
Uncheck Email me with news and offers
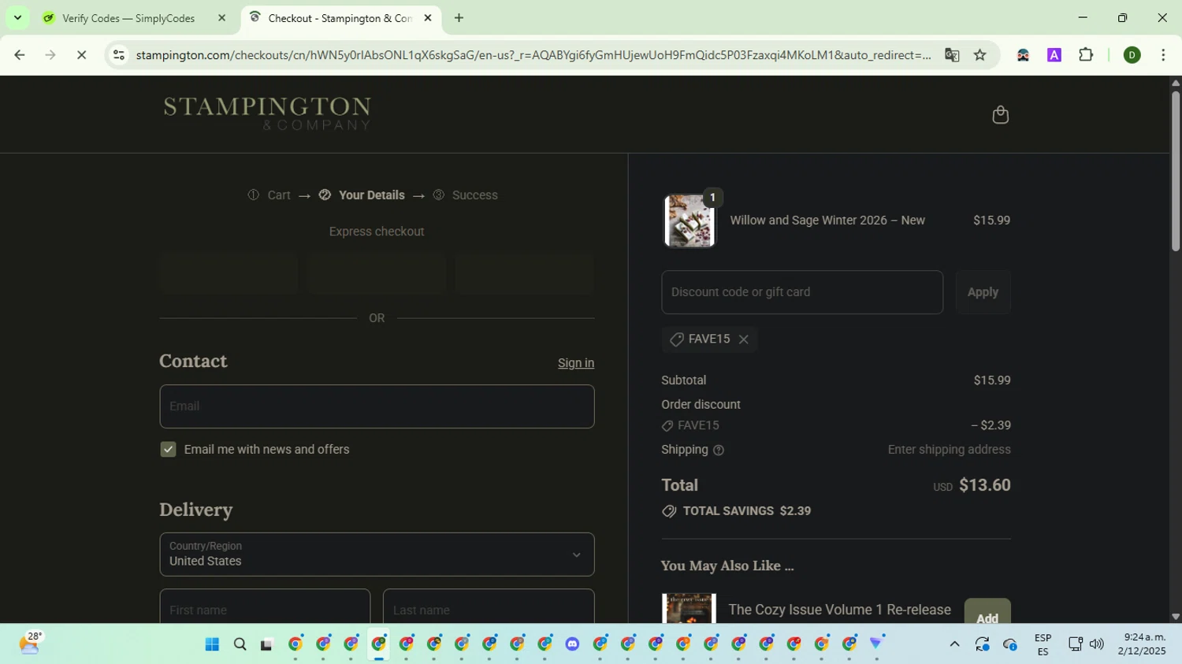tap(168, 450)
